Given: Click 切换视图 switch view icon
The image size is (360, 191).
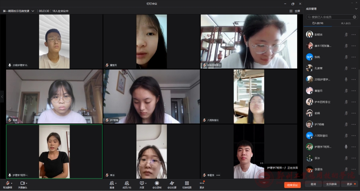Looking at the screenshot, I should (187, 183).
